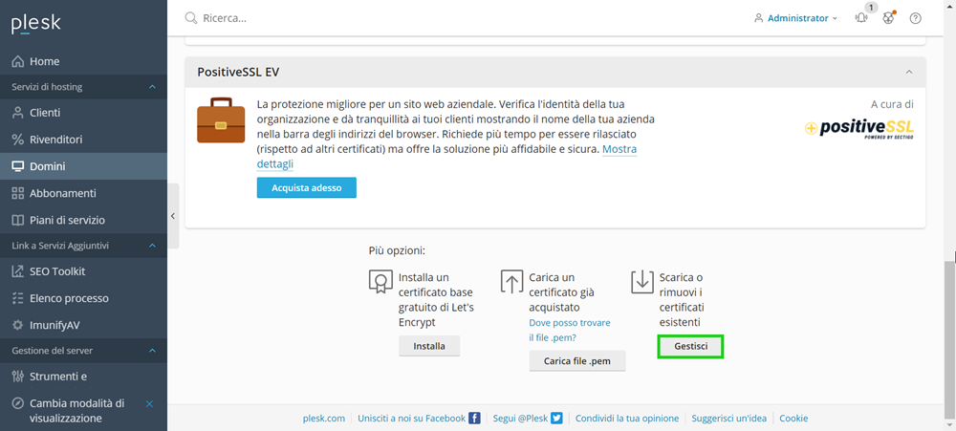This screenshot has height=431, width=956.
Task: Open Clienti in the sidebar
Action: (x=83, y=113)
